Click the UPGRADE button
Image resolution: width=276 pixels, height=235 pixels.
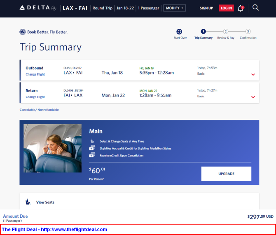pos(226,174)
